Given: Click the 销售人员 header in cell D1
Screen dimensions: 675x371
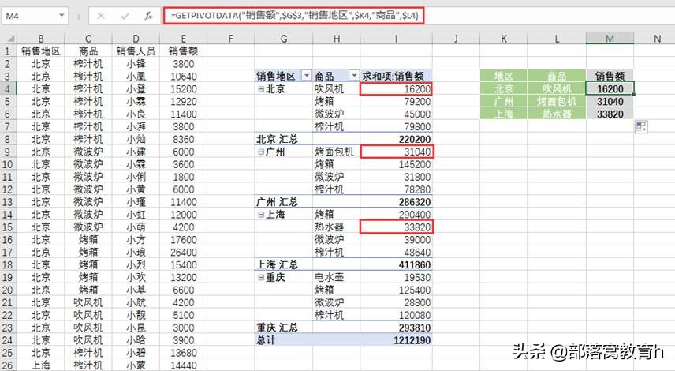Looking at the screenshot, I should click(136, 51).
